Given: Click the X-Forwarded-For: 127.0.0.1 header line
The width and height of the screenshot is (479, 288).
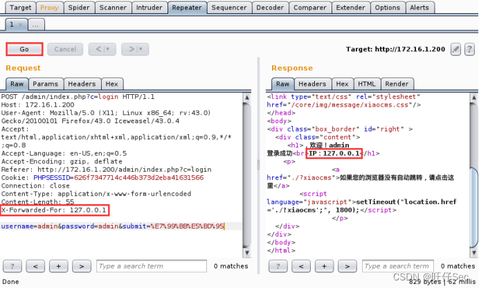Looking at the screenshot, I should 54,210.
